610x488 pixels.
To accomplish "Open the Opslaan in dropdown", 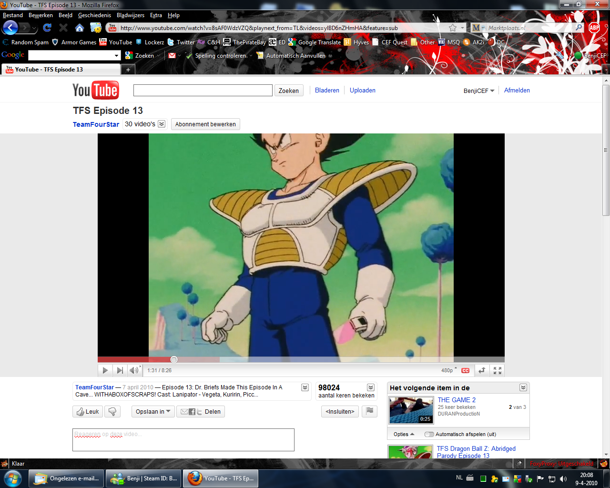I will coord(152,411).
